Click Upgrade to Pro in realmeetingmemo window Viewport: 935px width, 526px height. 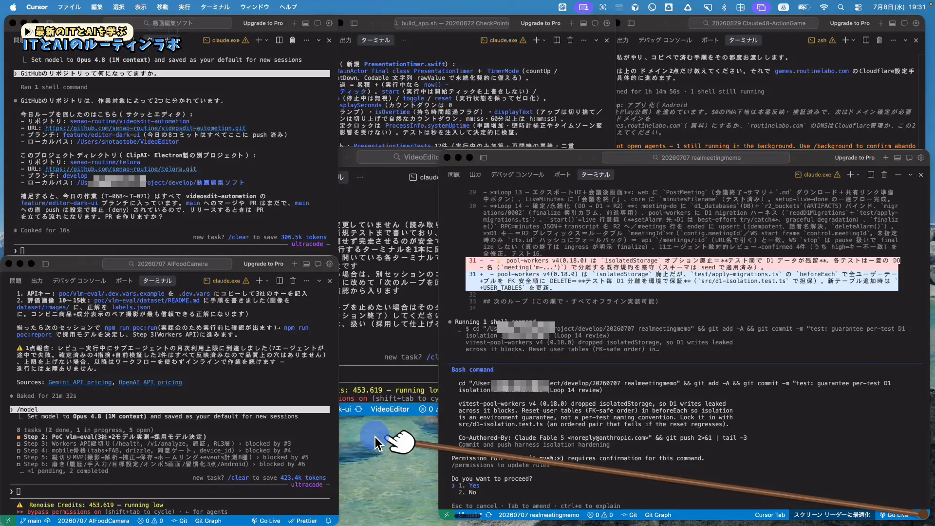pos(855,157)
